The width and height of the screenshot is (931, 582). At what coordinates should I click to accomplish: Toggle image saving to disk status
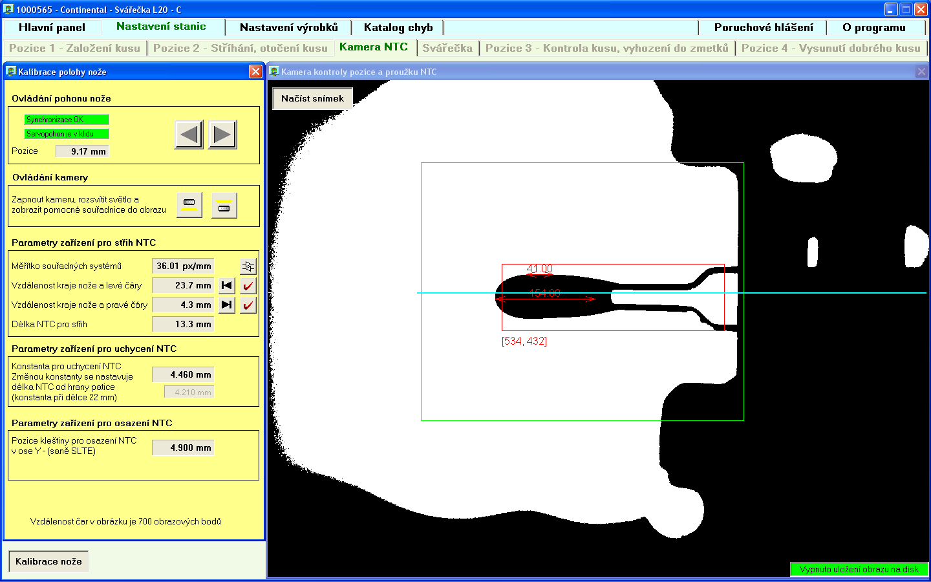pos(859,569)
